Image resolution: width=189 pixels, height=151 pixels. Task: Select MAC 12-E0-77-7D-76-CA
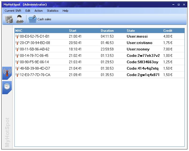coord(35,75)
